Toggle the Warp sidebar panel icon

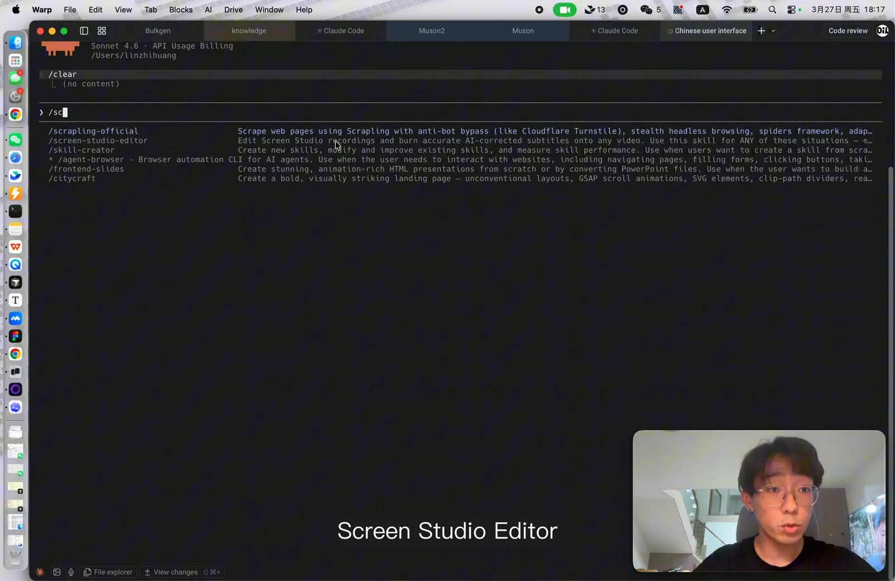(84, 31)
